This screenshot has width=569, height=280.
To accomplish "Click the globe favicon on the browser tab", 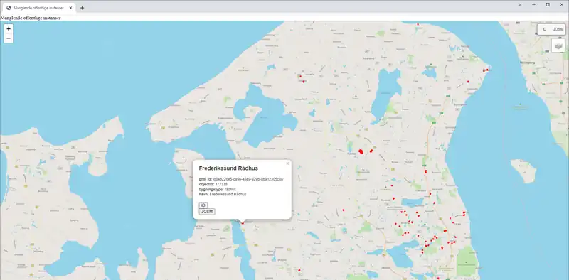I will point(9,8).
